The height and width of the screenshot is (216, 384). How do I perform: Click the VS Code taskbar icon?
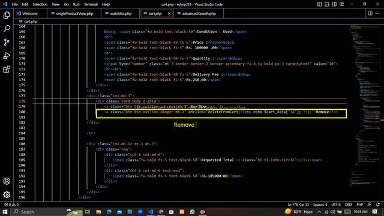pos(151,212)
